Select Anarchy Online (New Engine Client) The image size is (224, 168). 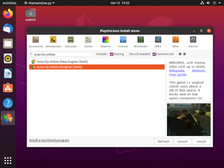click(x=97, y=62)
